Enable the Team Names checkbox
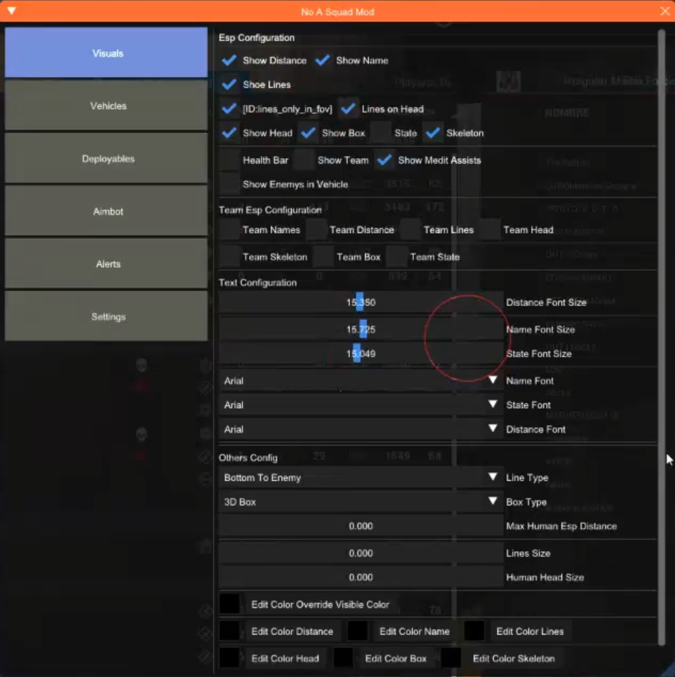Screen dimensions: 675x677 tap(229, 230)
